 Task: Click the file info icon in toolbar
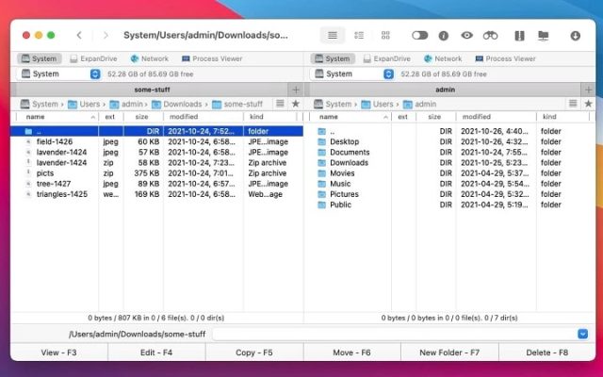tap(443, 35)
